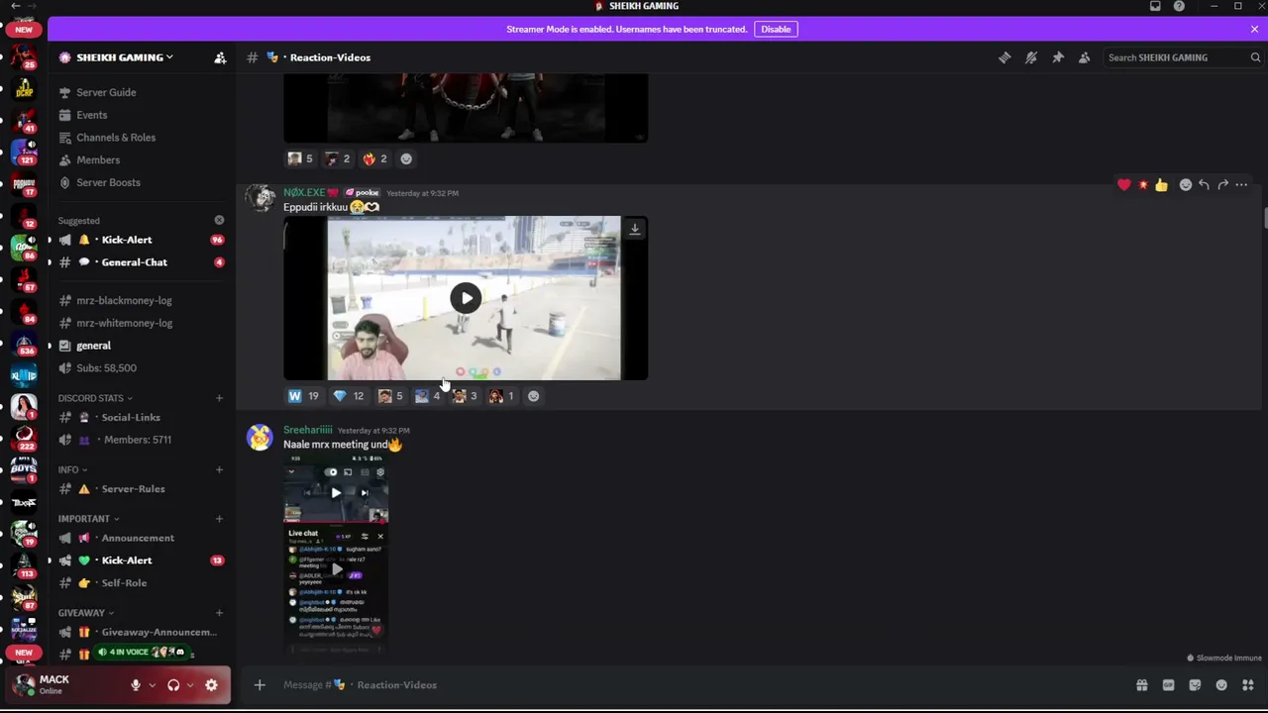
Task: Download the GTA video attachment
Action: [635, 229]
